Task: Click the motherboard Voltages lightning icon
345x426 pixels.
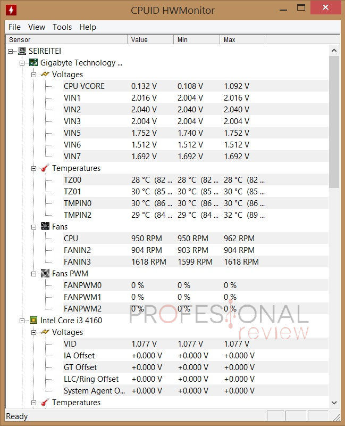Action: tap(45, 74)
